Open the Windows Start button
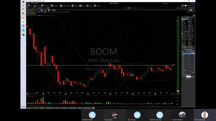216x121 pixels. [23, 2]
